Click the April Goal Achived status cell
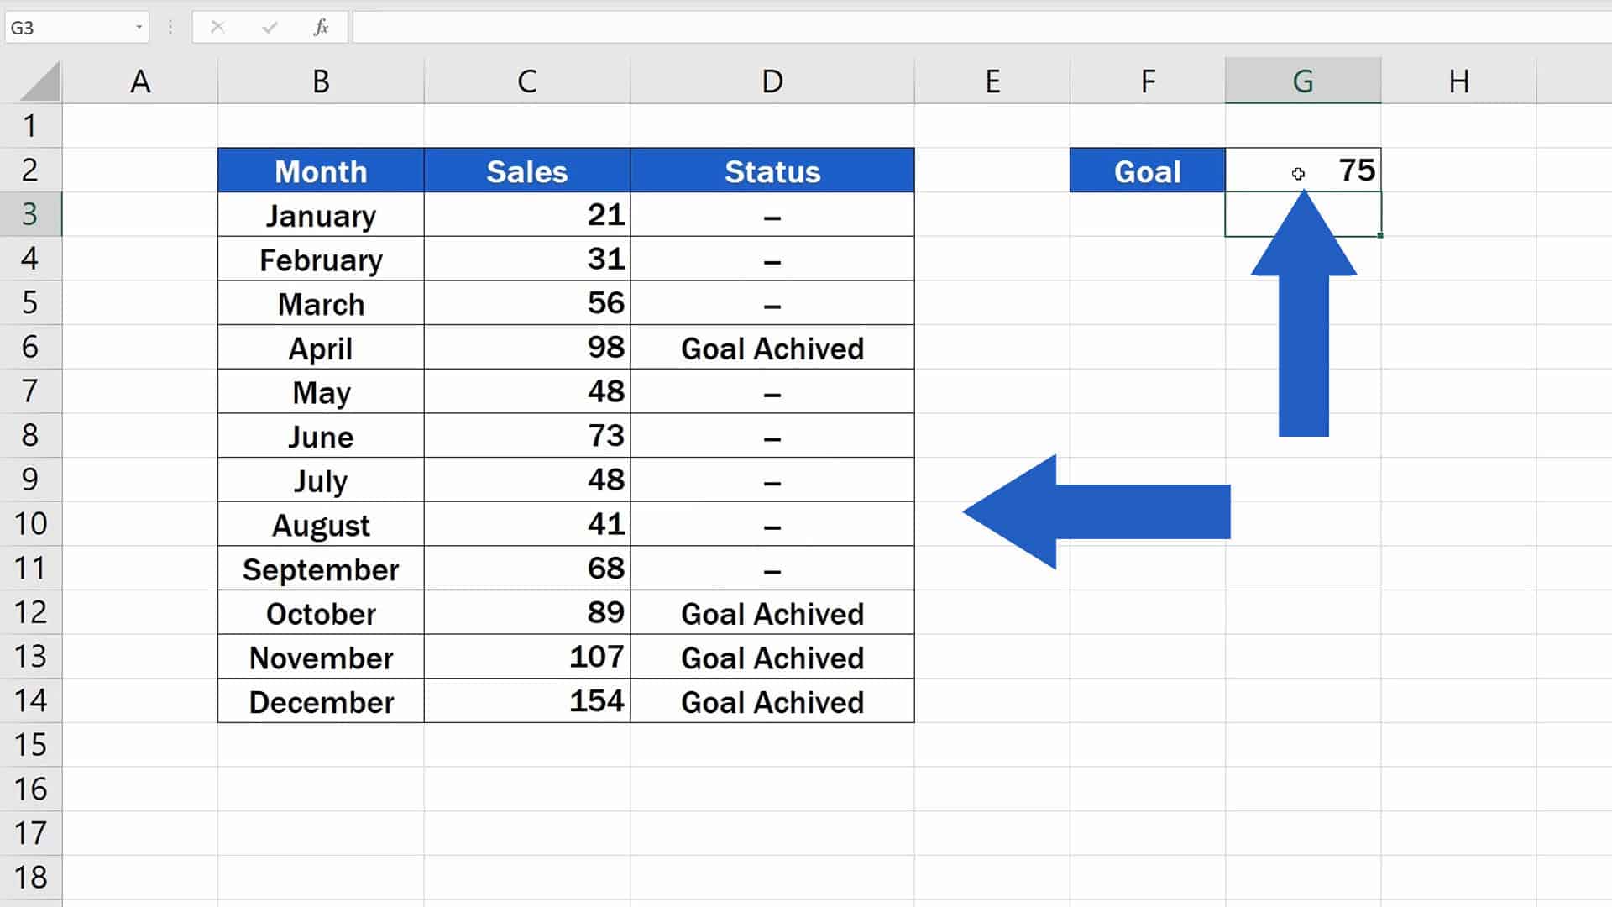Screen dimensions: 1612x907 (x=772, y=348)
